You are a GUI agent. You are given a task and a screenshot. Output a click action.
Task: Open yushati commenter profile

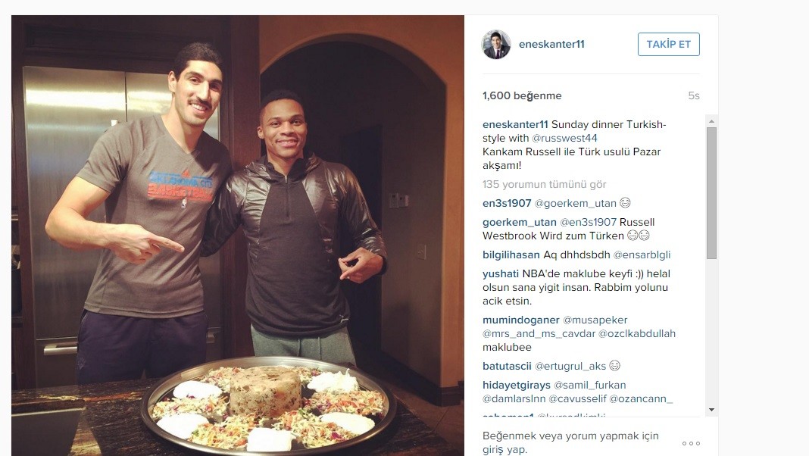(x=501, y=274)
